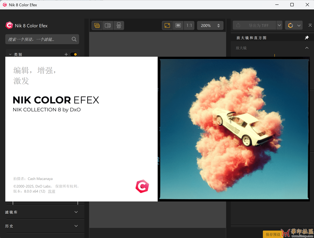Open the export format dropdown arrow

pos(279,25)
